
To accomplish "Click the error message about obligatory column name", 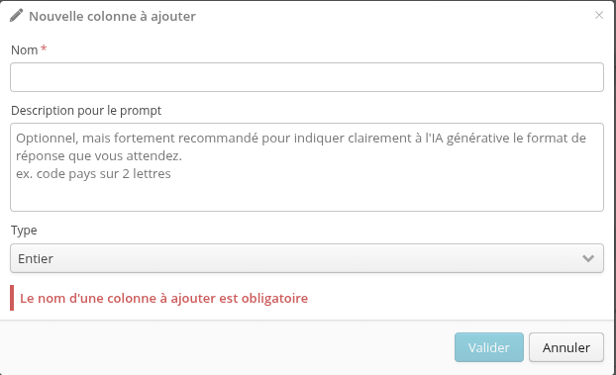I will tap(163, 298).
